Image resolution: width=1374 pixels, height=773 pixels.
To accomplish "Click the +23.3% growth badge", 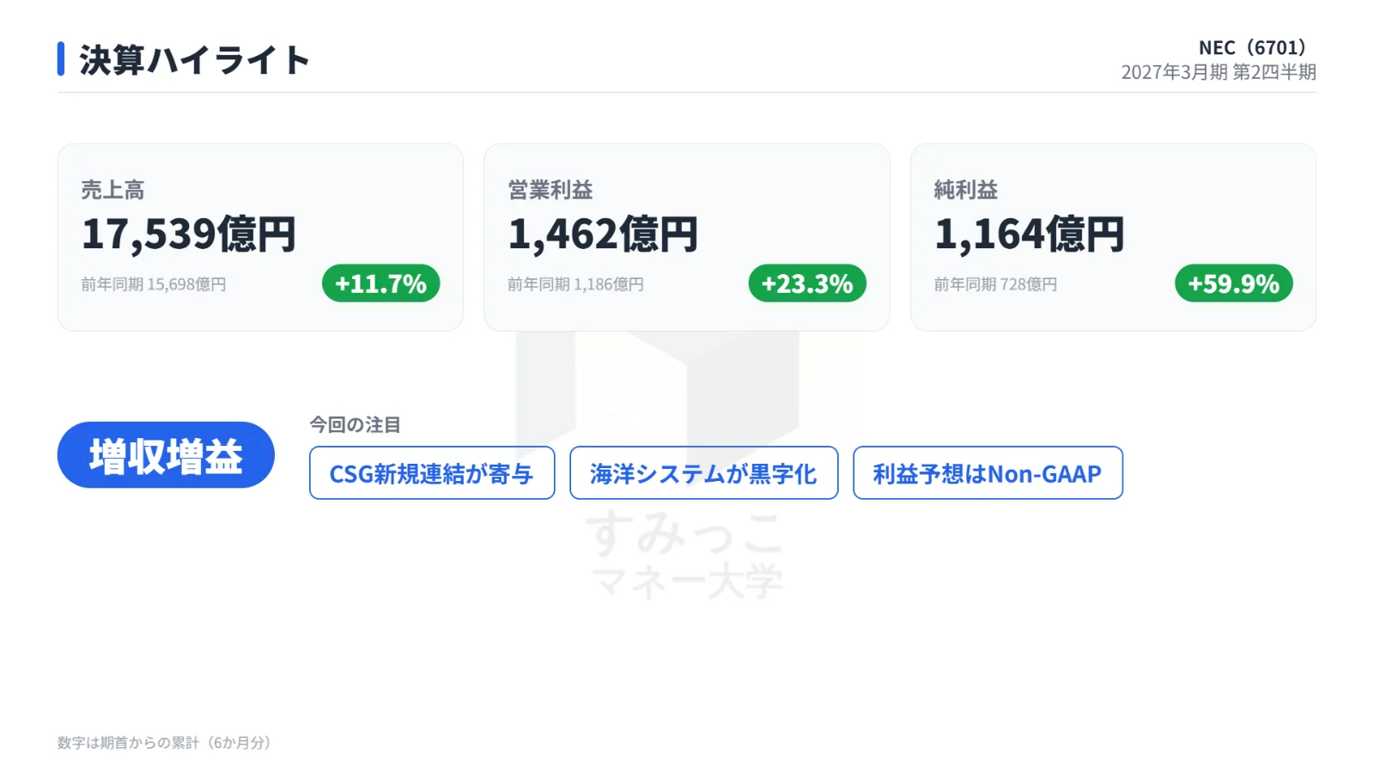I will coord(807,283).
